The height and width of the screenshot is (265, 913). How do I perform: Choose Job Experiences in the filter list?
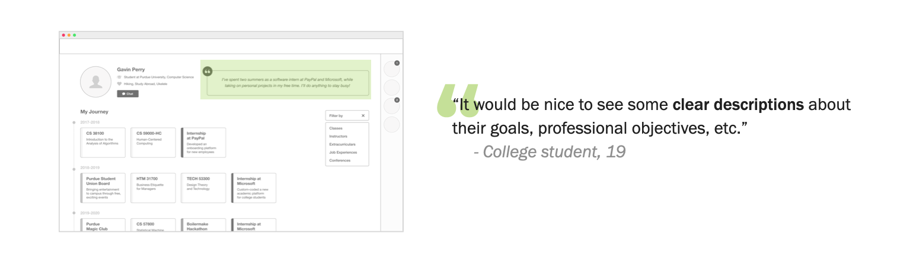[343, 153]
